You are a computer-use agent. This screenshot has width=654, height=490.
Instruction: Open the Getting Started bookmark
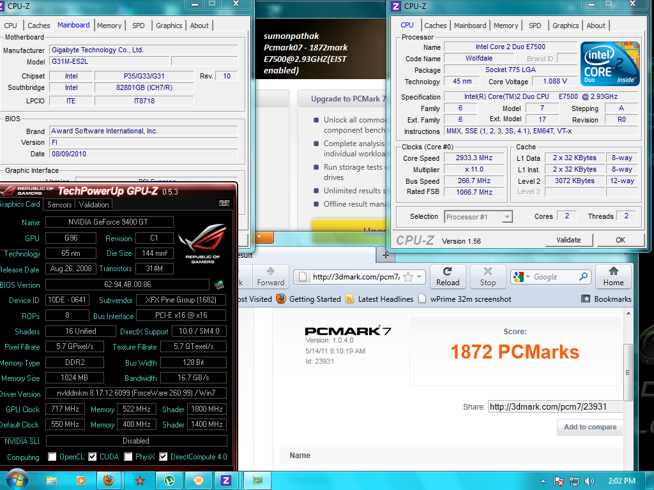click(x=308, y=299)
